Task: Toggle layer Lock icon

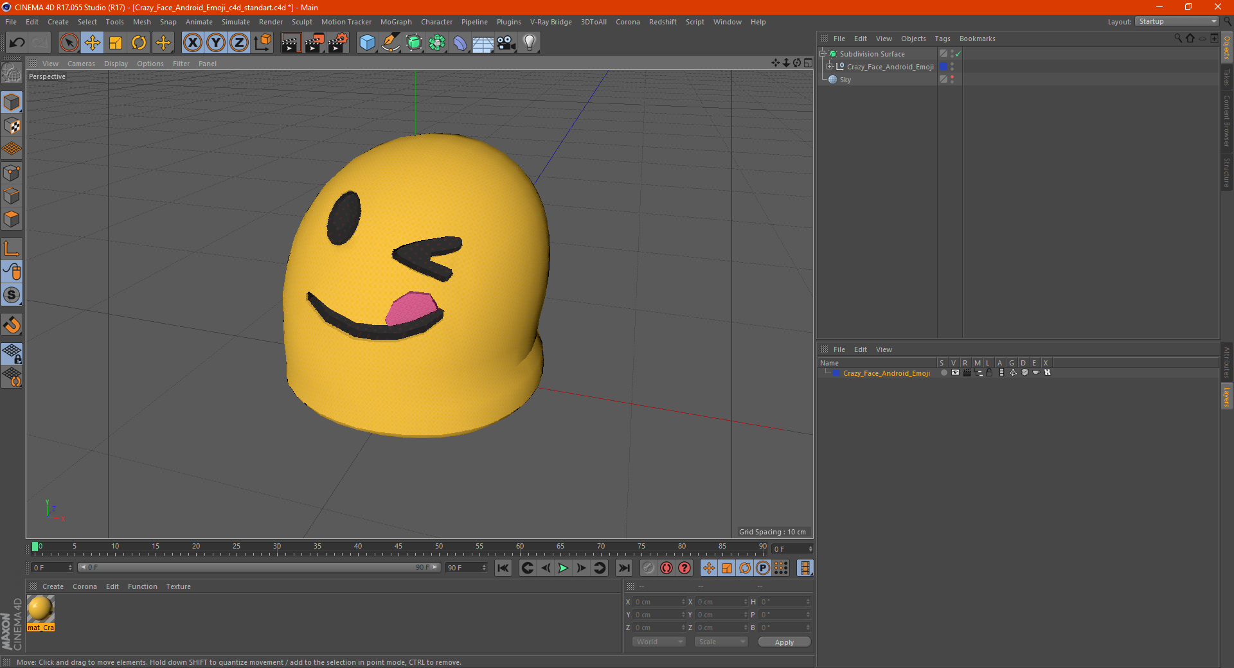Action: (990, 373)
